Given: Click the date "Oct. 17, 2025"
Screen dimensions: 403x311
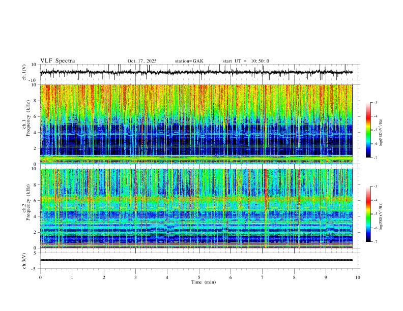Looking at the screenshot, I should (x=142, y=61).
